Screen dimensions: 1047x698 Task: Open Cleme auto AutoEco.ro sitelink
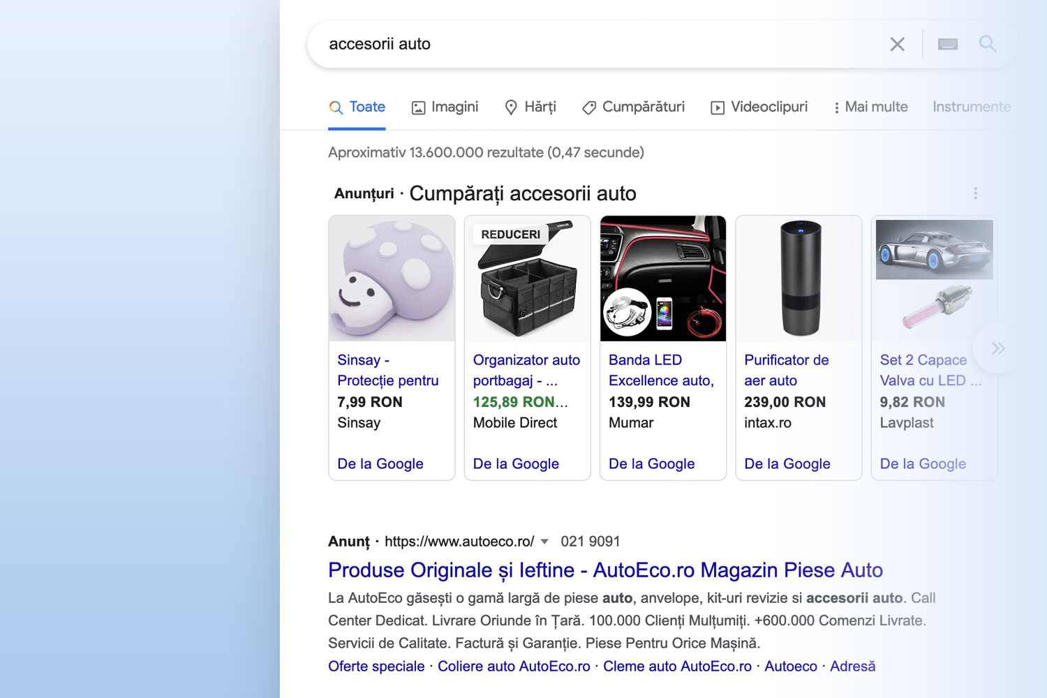[677, 667]
